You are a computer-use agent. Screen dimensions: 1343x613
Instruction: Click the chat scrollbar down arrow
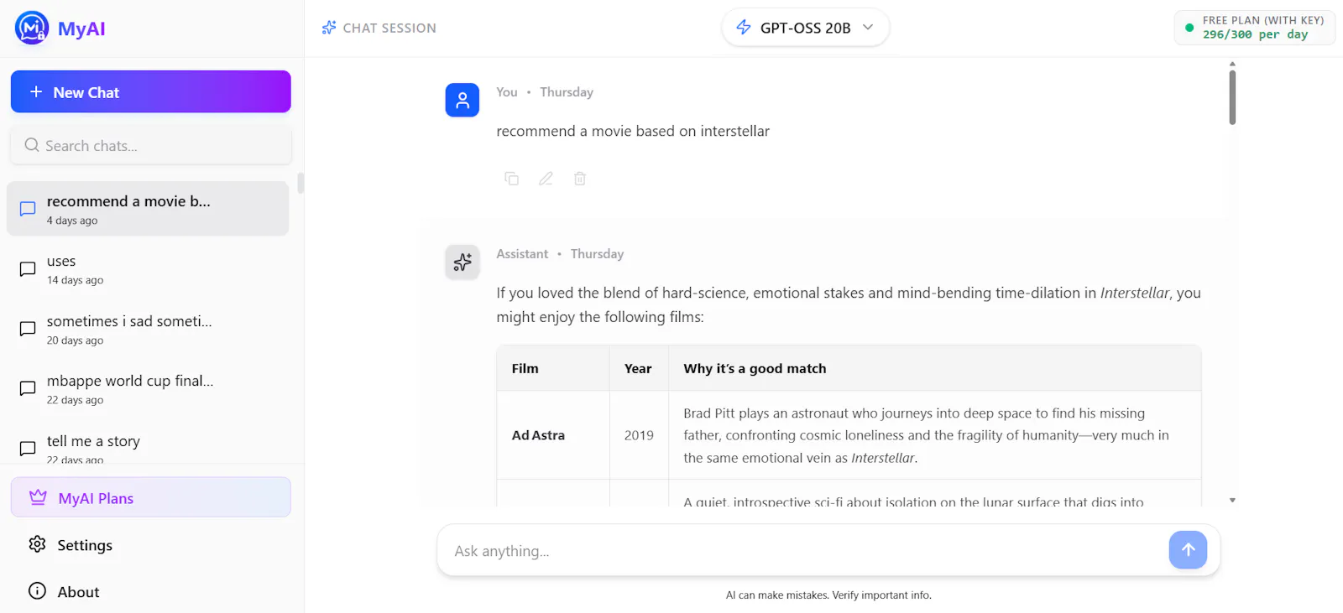click(x=1232, y=501)
